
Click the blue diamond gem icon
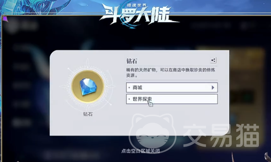(88, 87)
